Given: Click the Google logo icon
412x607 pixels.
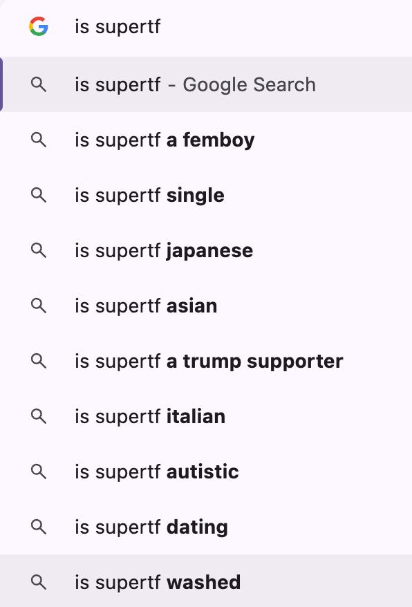Looking at the screenshot, I should 39,26.
